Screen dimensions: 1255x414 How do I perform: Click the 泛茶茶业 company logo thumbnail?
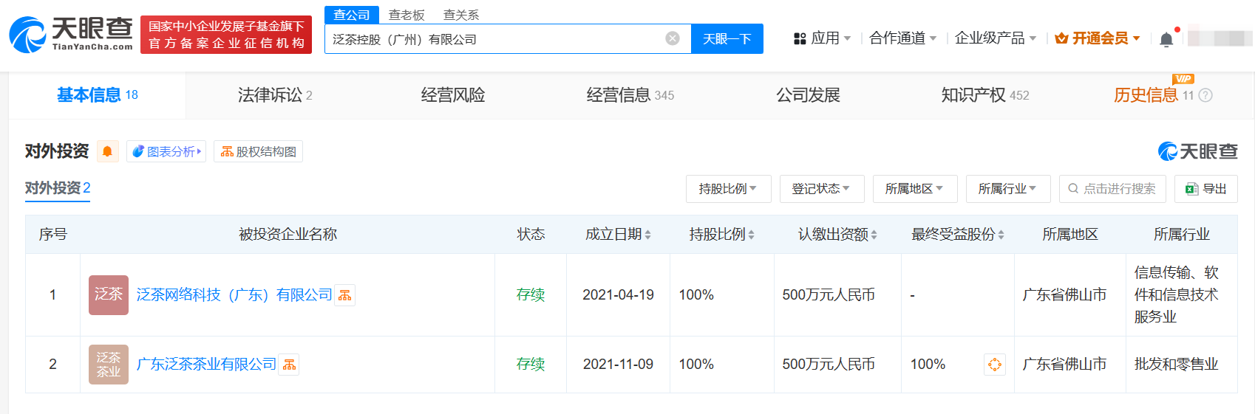(x=108, y=364)
